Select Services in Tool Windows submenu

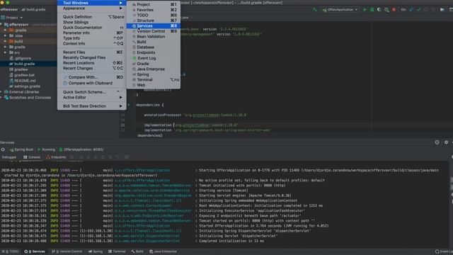(x=154, y=25)
